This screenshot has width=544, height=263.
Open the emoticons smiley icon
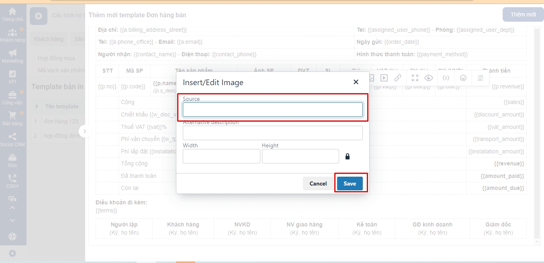(463, 78)
